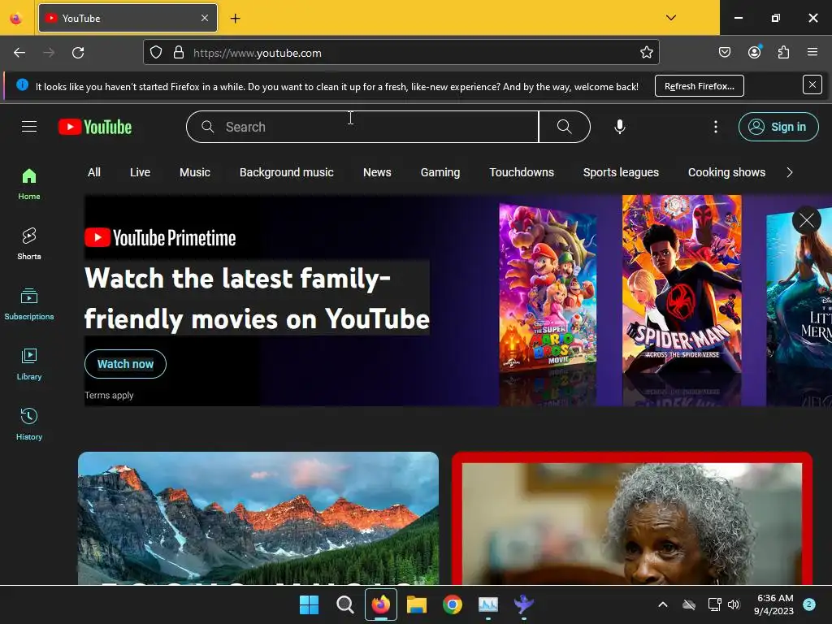
Task: Open Firefox application hamburger menu
Action: pos(812,52)
